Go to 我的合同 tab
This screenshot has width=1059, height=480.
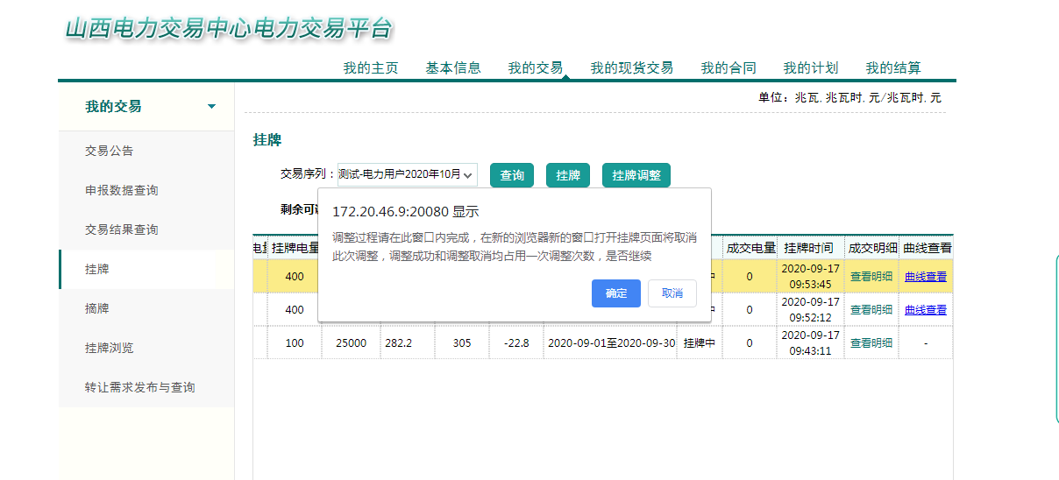pos(728,68)
